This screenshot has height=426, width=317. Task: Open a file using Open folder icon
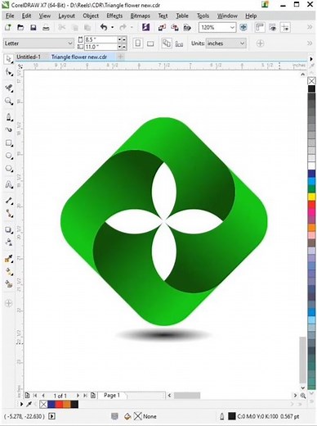point(20,27)
